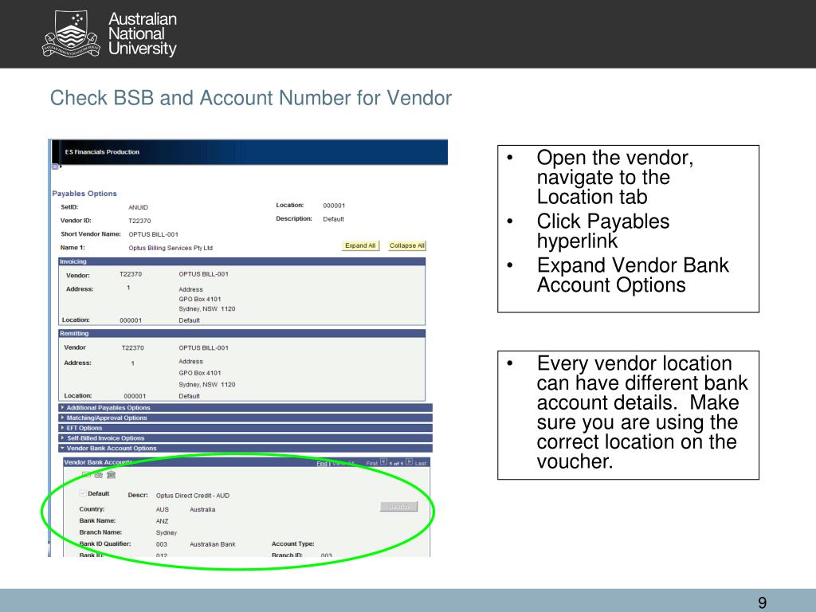Click the Expand All button
Image resolution: width=816 pixels, height=612 pixels.
point(360,245)
